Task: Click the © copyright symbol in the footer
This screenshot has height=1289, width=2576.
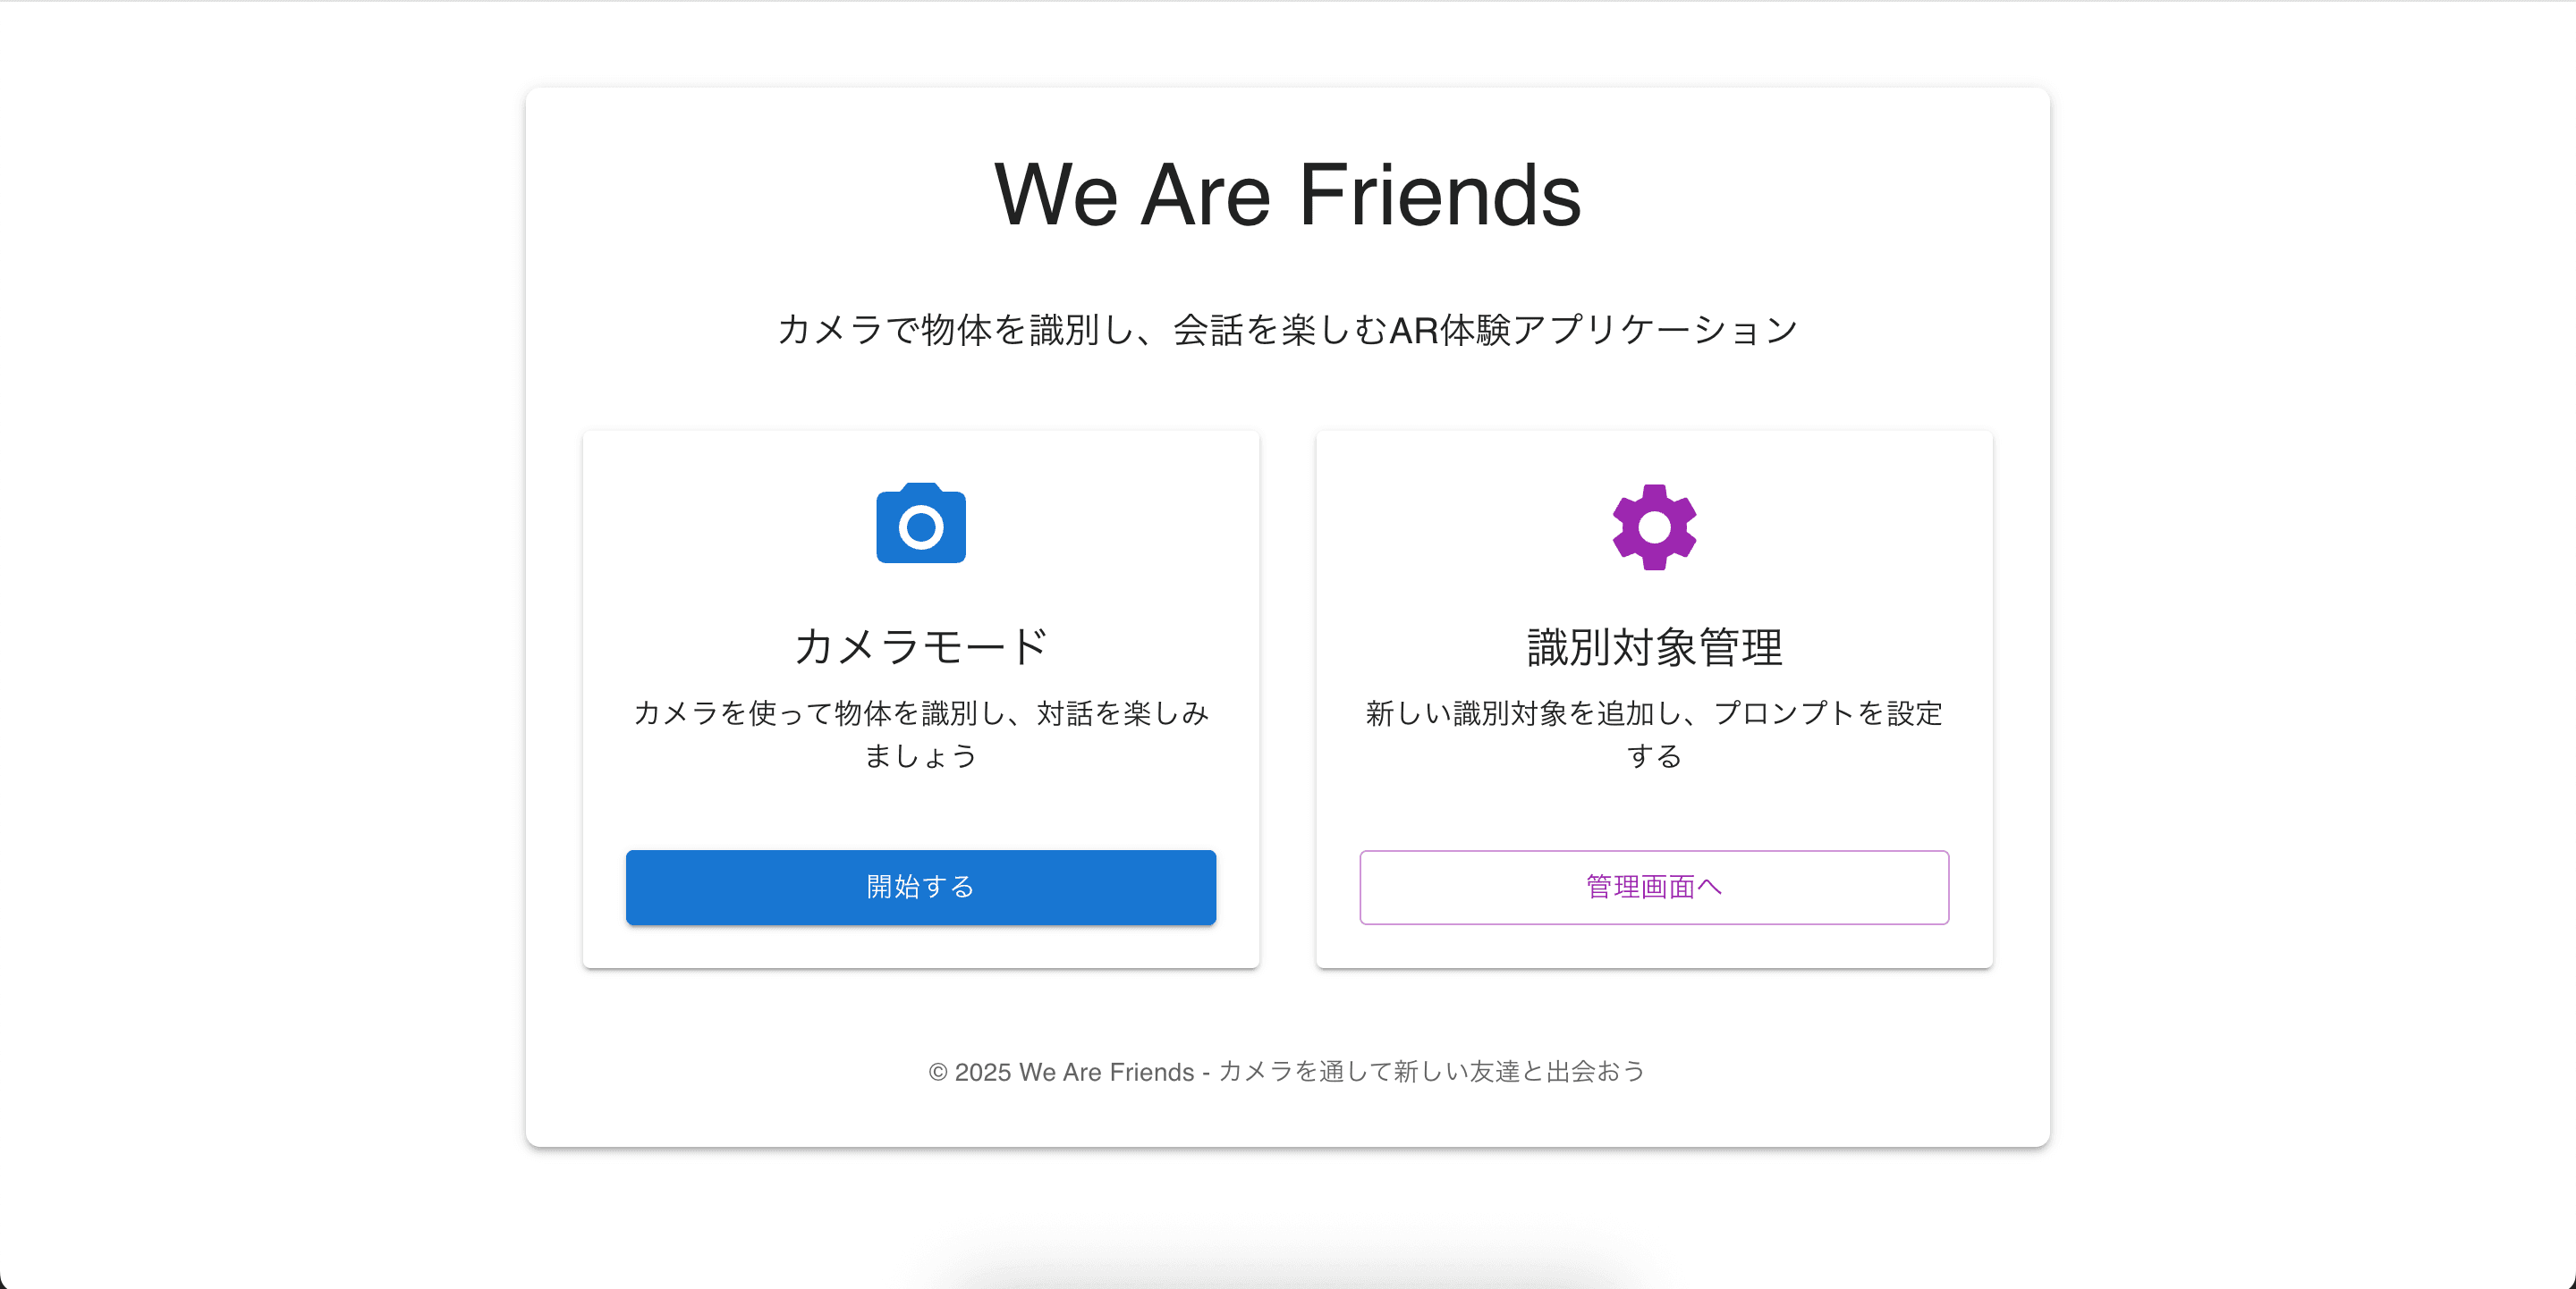Action: click(x=938, y=1072)
